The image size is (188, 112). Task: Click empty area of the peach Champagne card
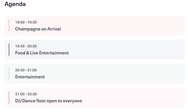tap(125, 26)
